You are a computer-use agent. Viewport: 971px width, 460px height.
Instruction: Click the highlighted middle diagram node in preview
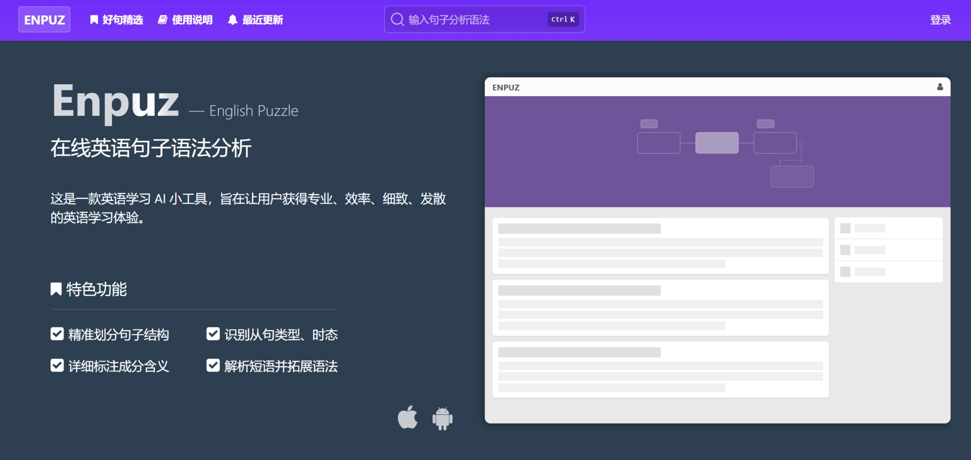[x=717, y=143]
